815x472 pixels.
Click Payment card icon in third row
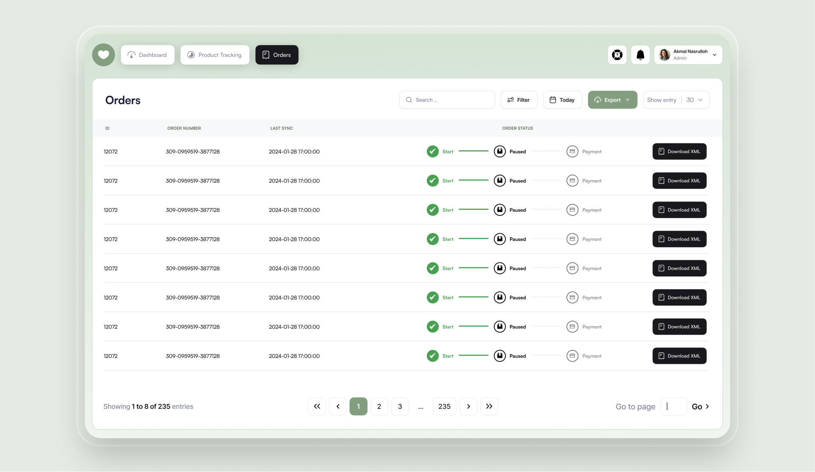tap(572, 210)
